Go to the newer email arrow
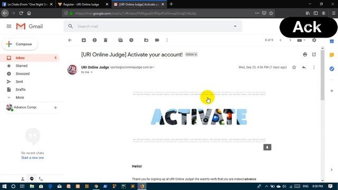The image size is (338, 190). coord(280,40)
